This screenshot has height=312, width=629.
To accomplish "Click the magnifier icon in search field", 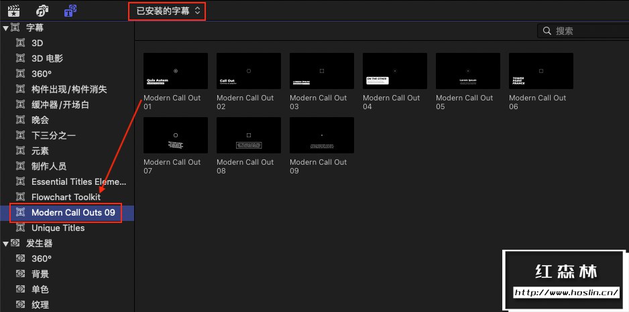I will click(x=547, y=31).
